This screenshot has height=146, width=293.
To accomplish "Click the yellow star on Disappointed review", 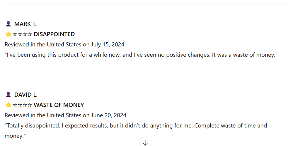I will coord(8,34).
